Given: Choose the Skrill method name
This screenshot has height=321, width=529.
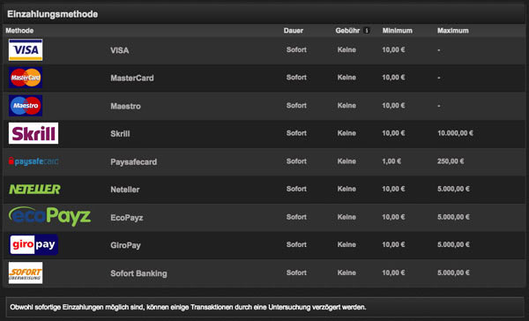Looking at the screenshot, I should (x=120, y=134).
